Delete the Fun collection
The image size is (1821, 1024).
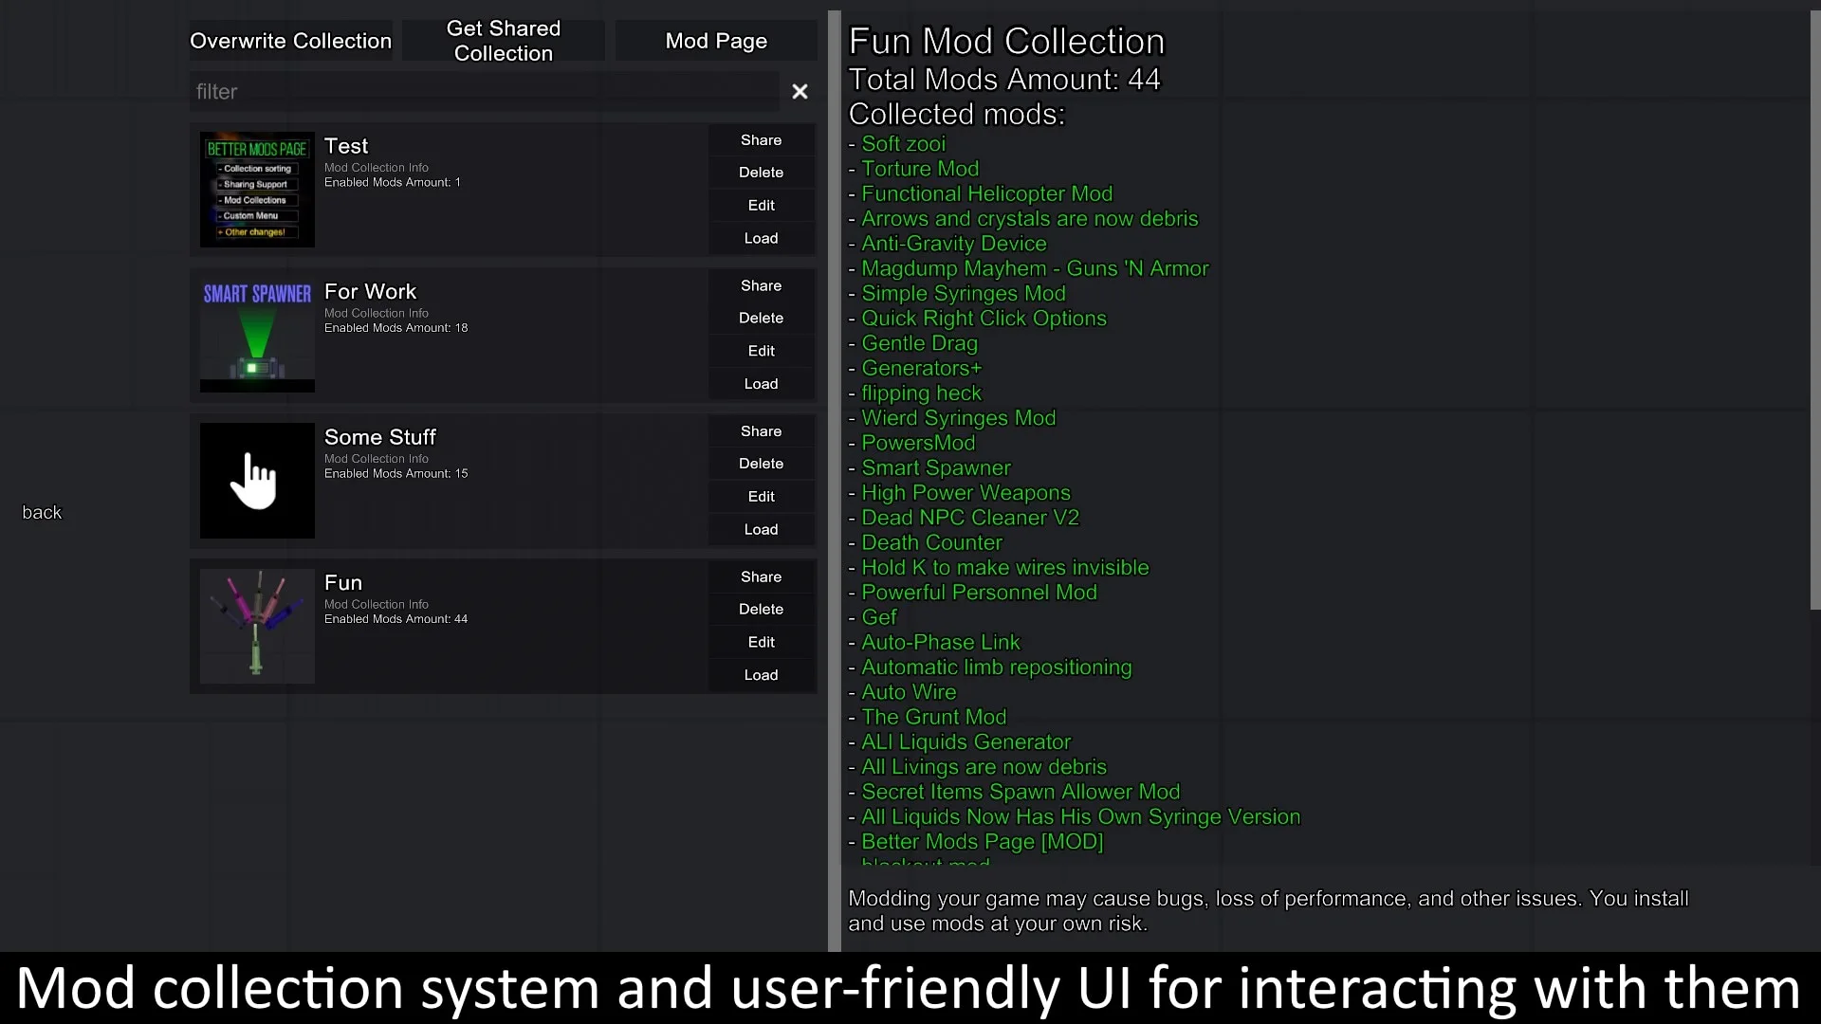762,609
